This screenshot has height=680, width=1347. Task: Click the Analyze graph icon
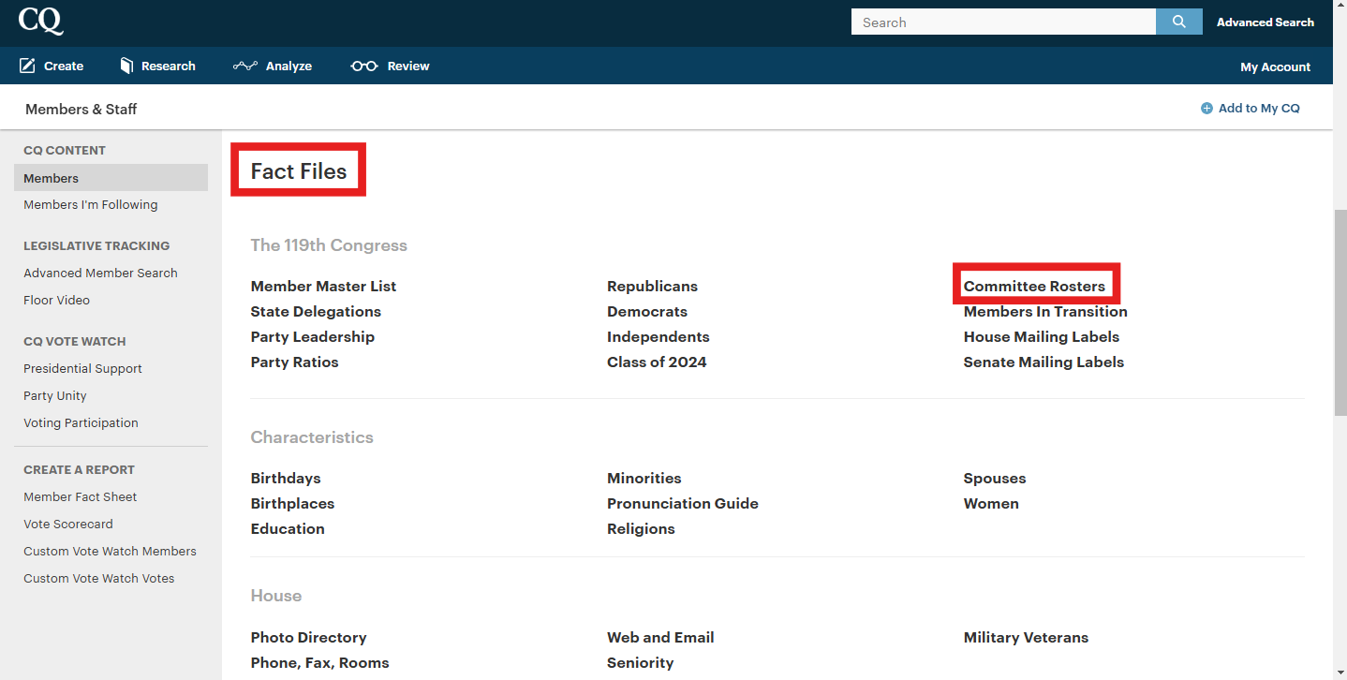click(x=244, y=66)
